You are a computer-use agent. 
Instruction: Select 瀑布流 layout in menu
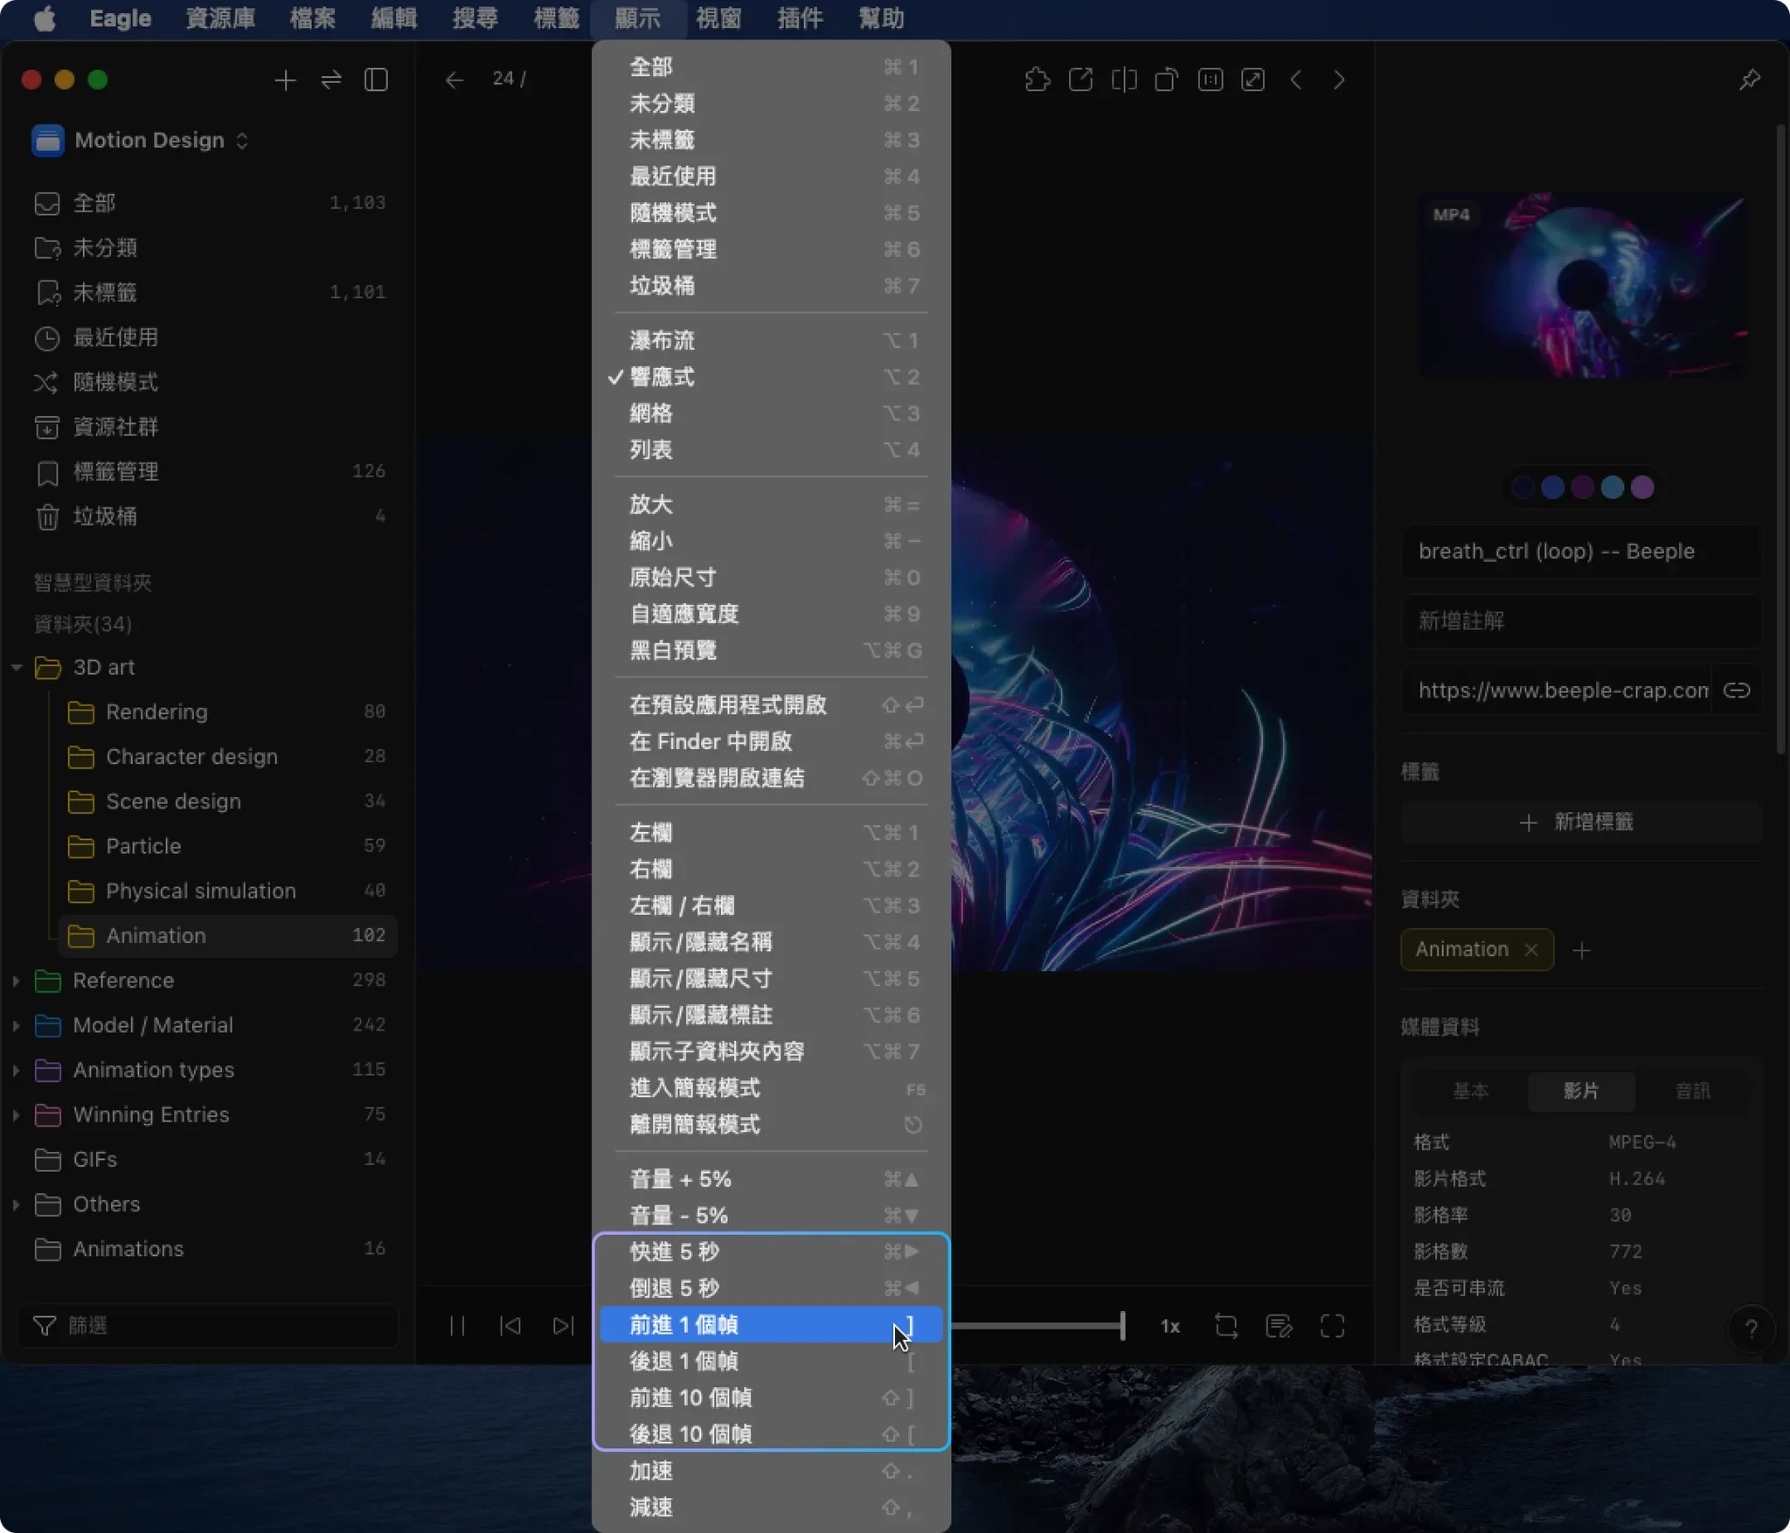(771, 340)
